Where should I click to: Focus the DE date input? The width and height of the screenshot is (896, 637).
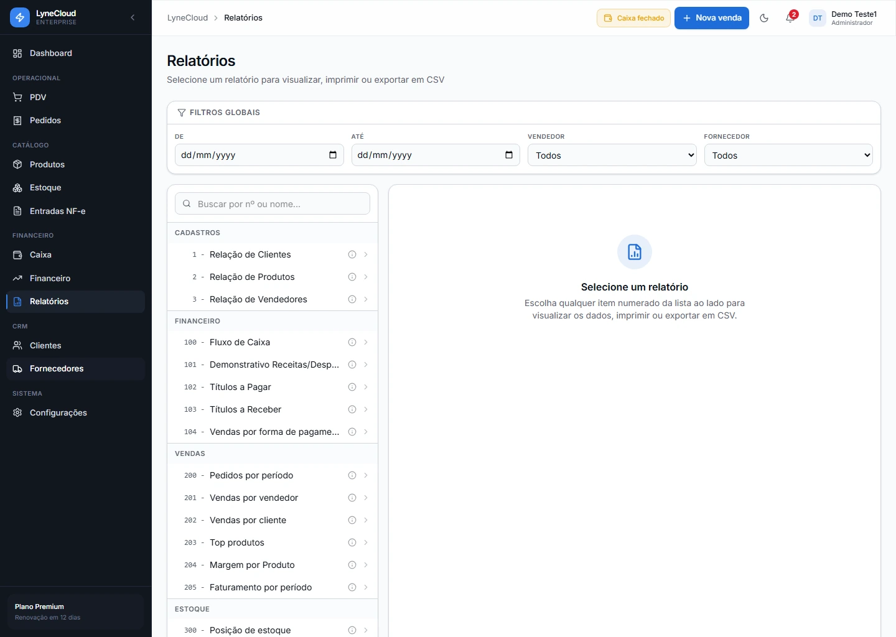point(259,155)
